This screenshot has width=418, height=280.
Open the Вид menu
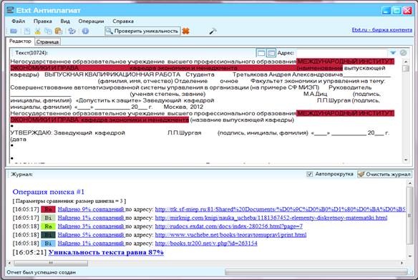click(x=65, y=21)
